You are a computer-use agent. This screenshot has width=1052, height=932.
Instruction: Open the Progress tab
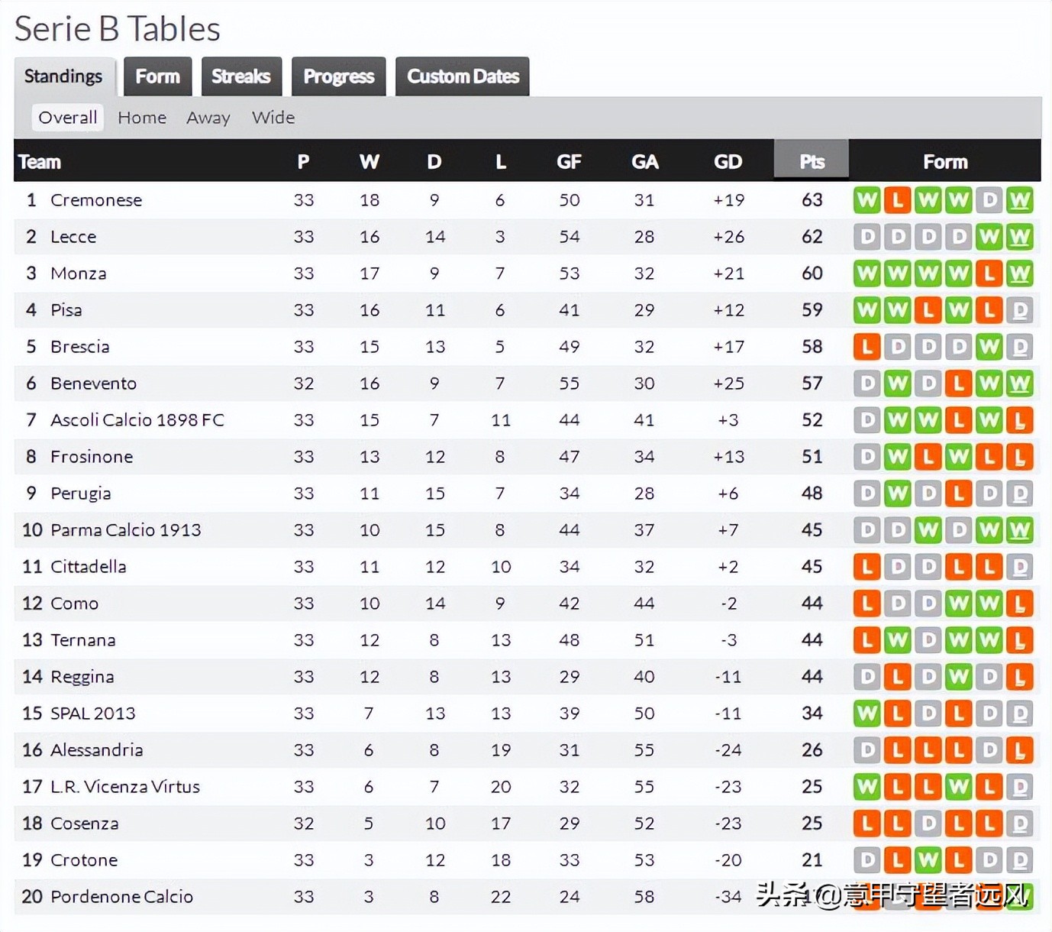tap(339, 76)
